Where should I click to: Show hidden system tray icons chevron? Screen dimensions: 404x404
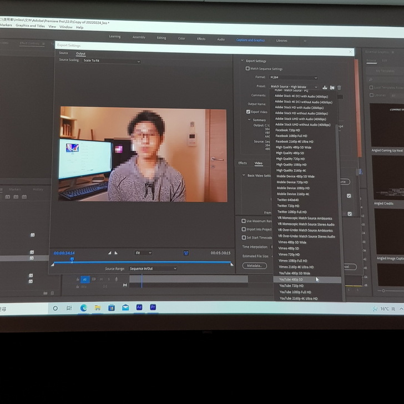[401, 309]
